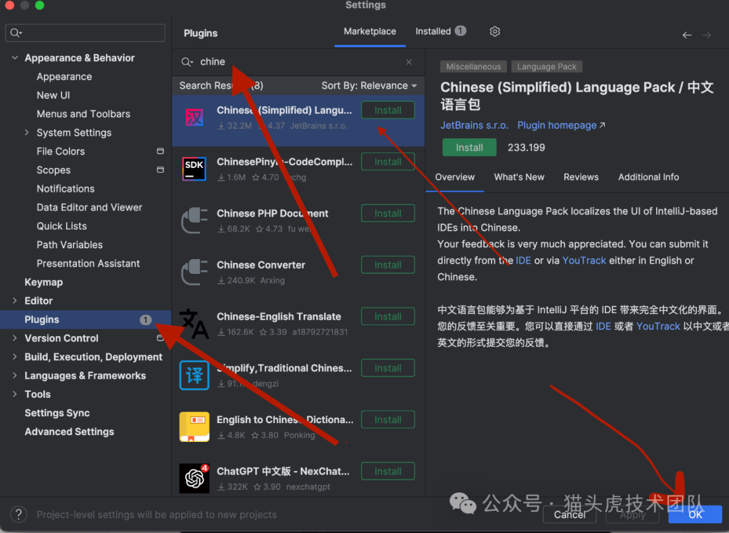This screenshot has width=729, height=533.
Task: Install the Chinese PHP Document plugin
Action: pos(387,213)
